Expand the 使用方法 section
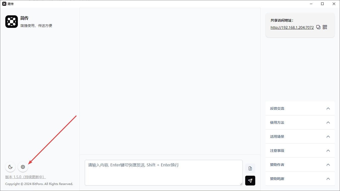Image resolution: width=340 pixels, height=191 pixels. [300, 122]
